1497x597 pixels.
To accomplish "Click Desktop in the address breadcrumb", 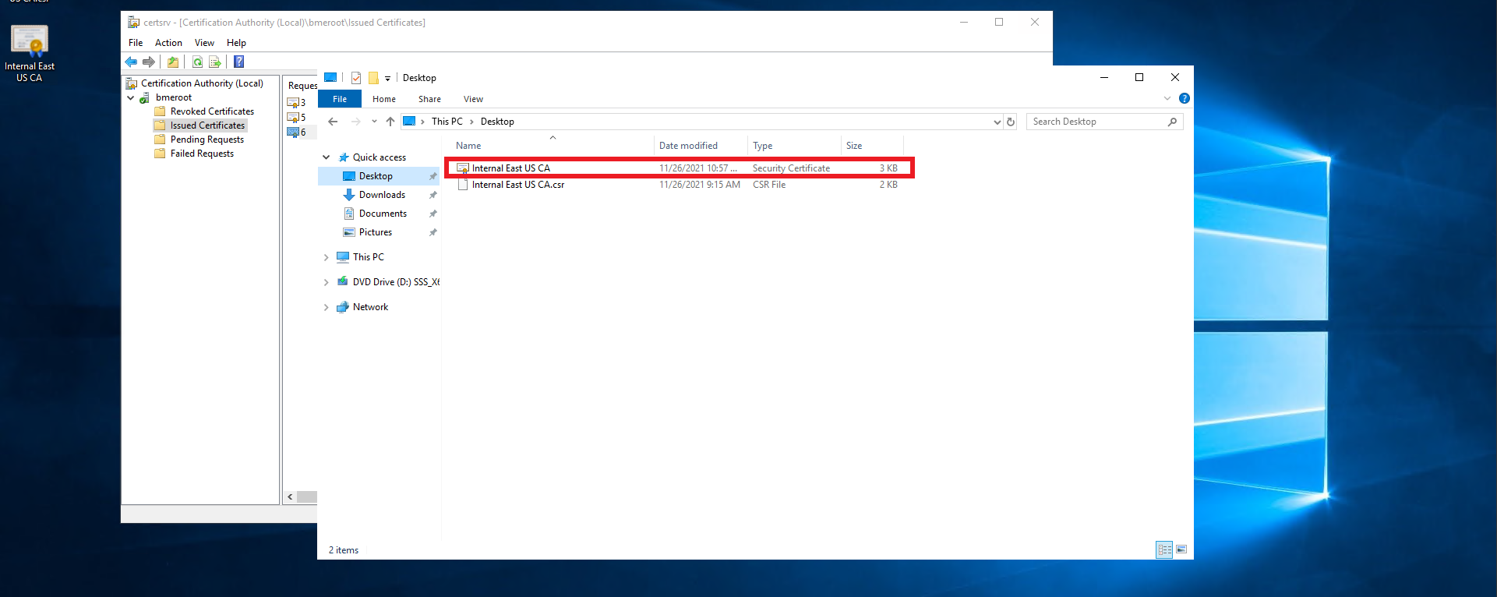I will (497, 122).
